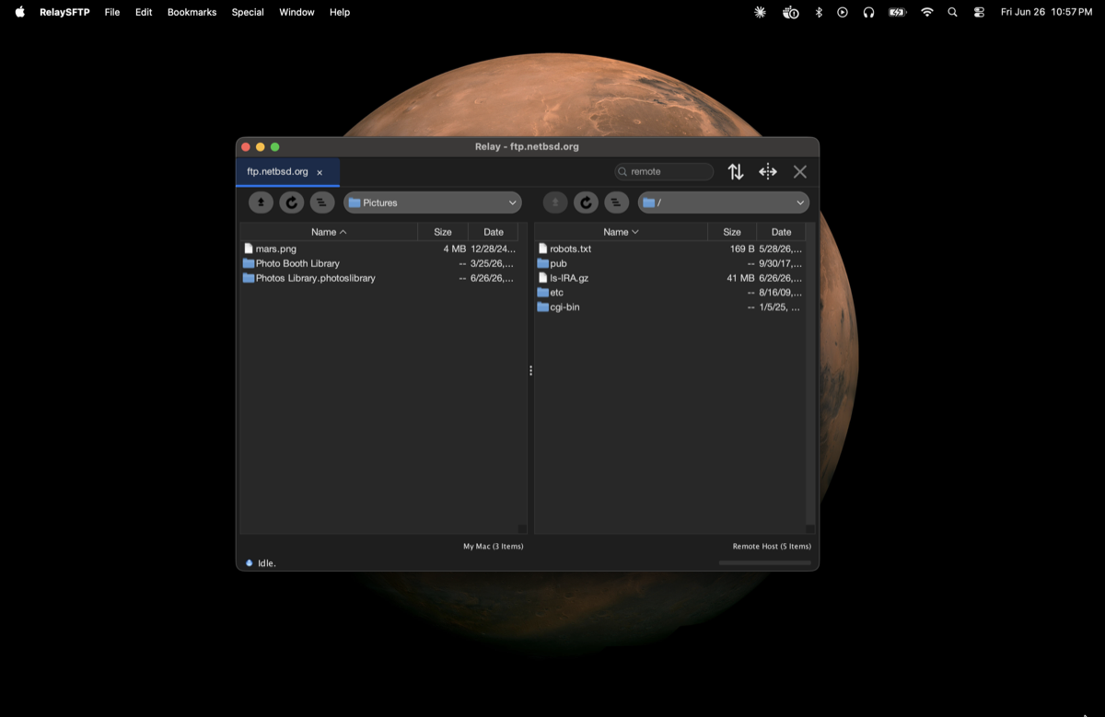Viewport: 1105px width, 717px height.
Task: Click the pub folder icon
Action: [543, 263]
